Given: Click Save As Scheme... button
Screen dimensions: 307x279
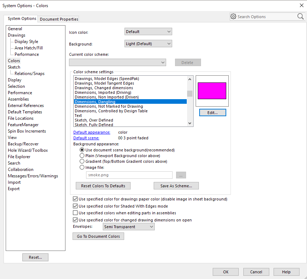Looking at the screenshot, I should pos(176,186).
